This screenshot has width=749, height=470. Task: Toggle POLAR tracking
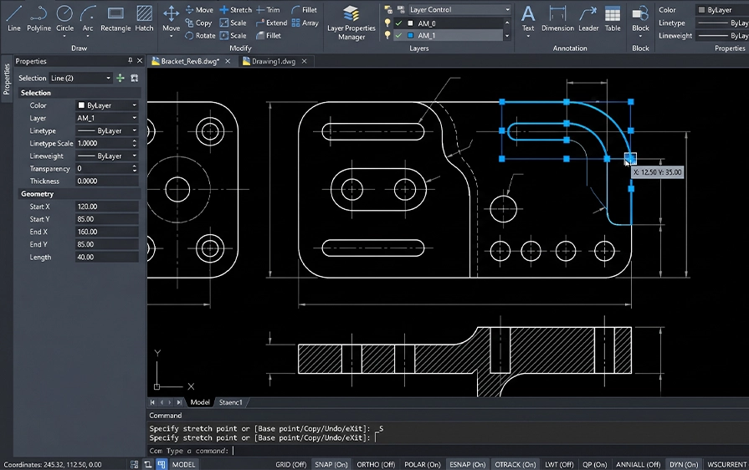(x=423, y=464)
